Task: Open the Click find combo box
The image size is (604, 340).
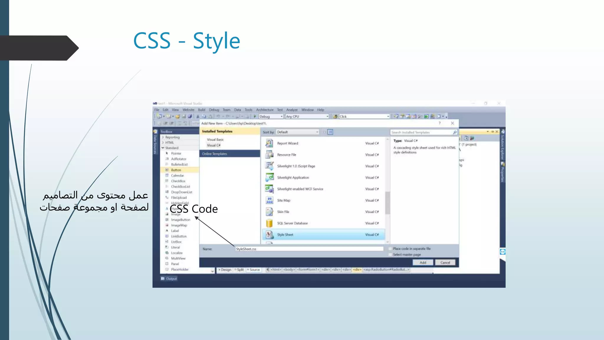Action: tap(364, 117)
